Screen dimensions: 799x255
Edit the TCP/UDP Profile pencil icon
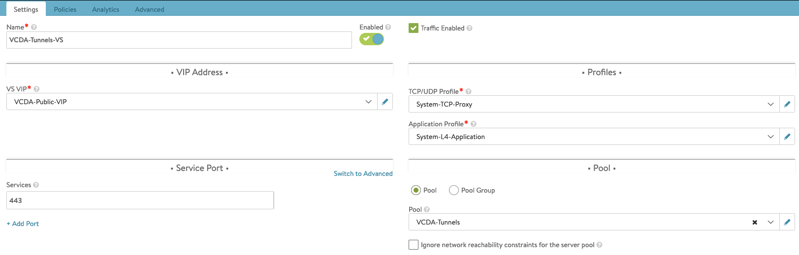(787, 104)
